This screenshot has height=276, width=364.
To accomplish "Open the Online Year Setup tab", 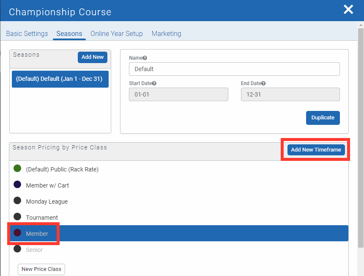I will coord(116,33).
